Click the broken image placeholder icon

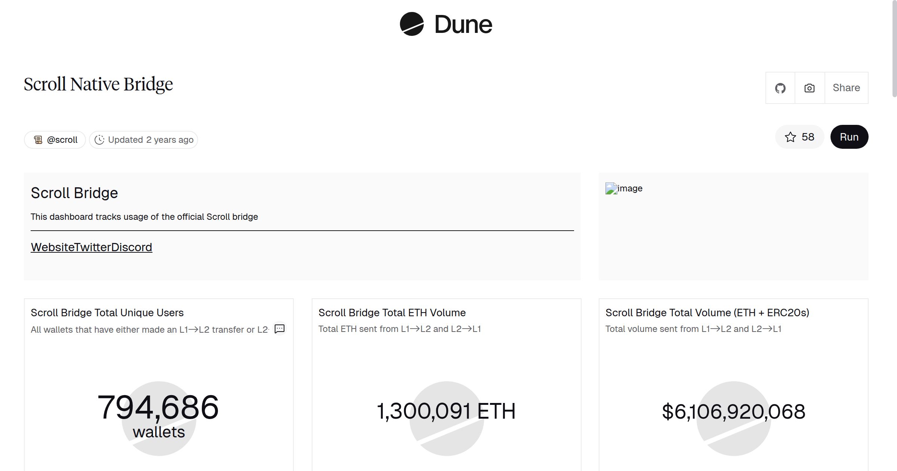[611, 188]
